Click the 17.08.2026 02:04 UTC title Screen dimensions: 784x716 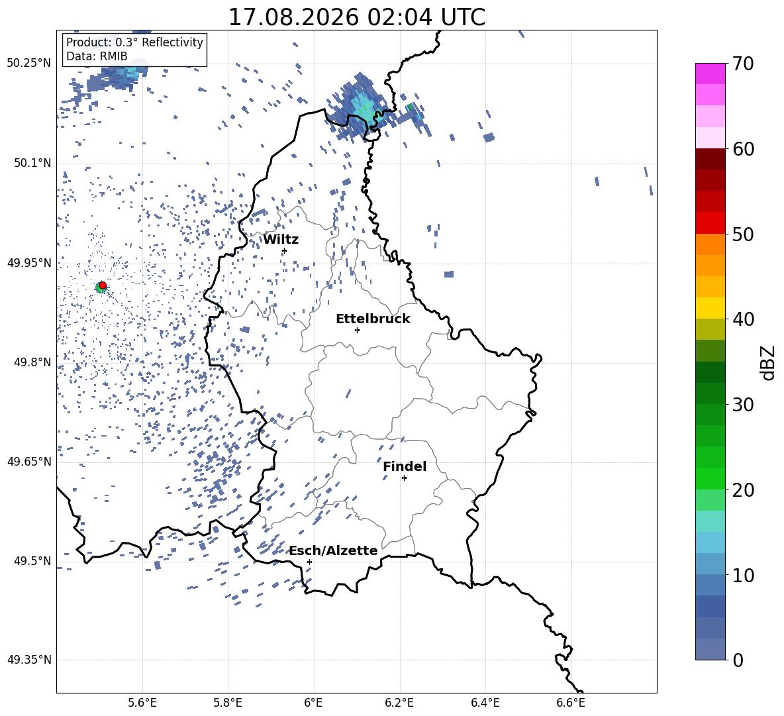(x=356, y=17)
